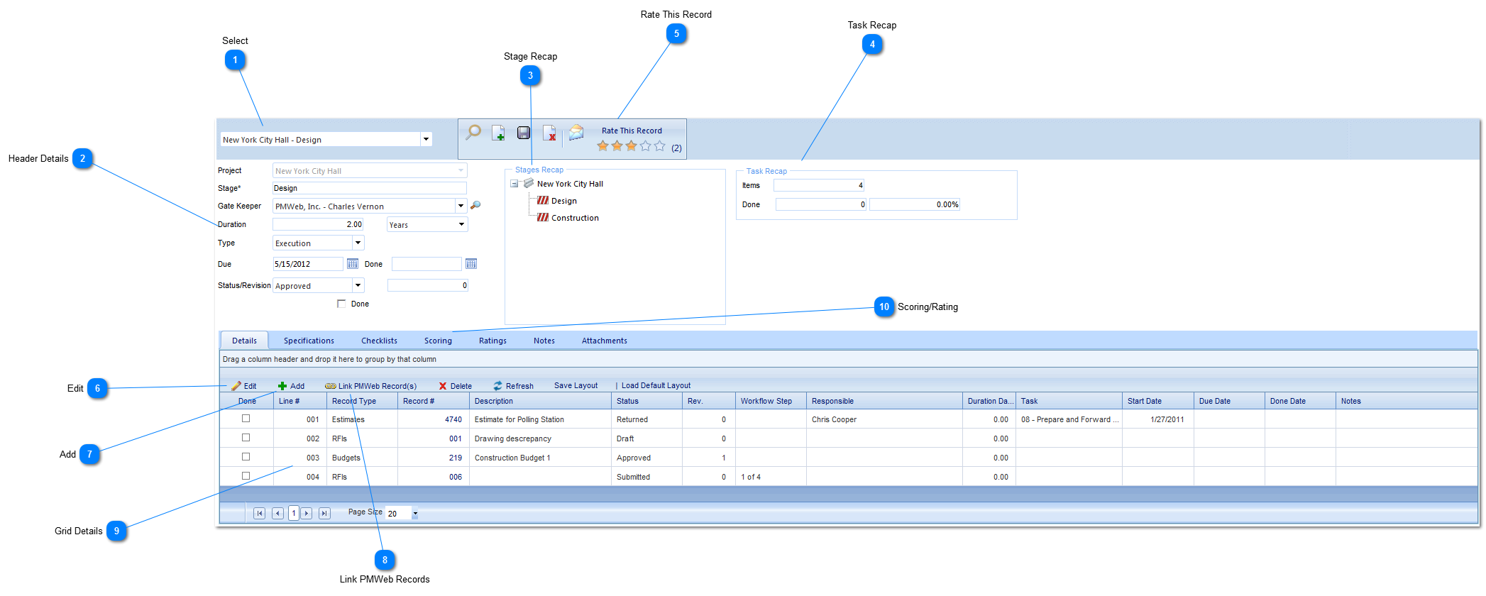
Task: Click the Construction stage striped icon
Action: pyautogui.click(x=543, y=218)
